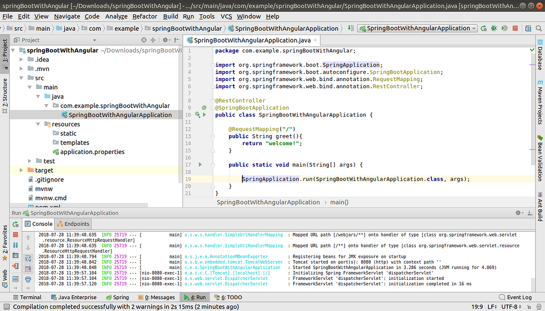The width and height of the screenshot is (545, 311).
Task: Hide Run panel with download-arrow icon
Action: 530,213
